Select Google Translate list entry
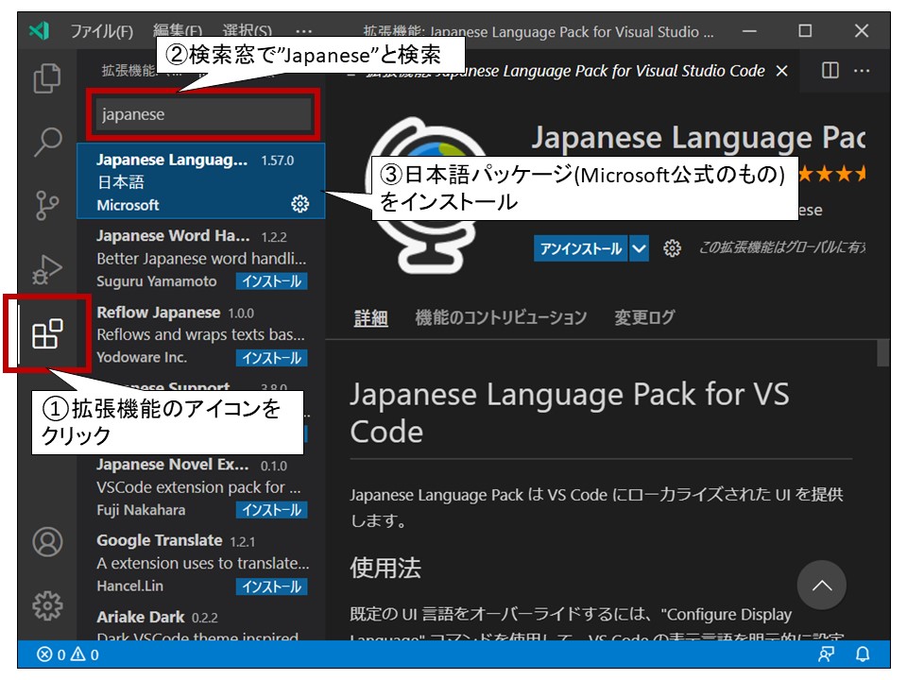This screenshot has height=680, width=907. point(200,563)
